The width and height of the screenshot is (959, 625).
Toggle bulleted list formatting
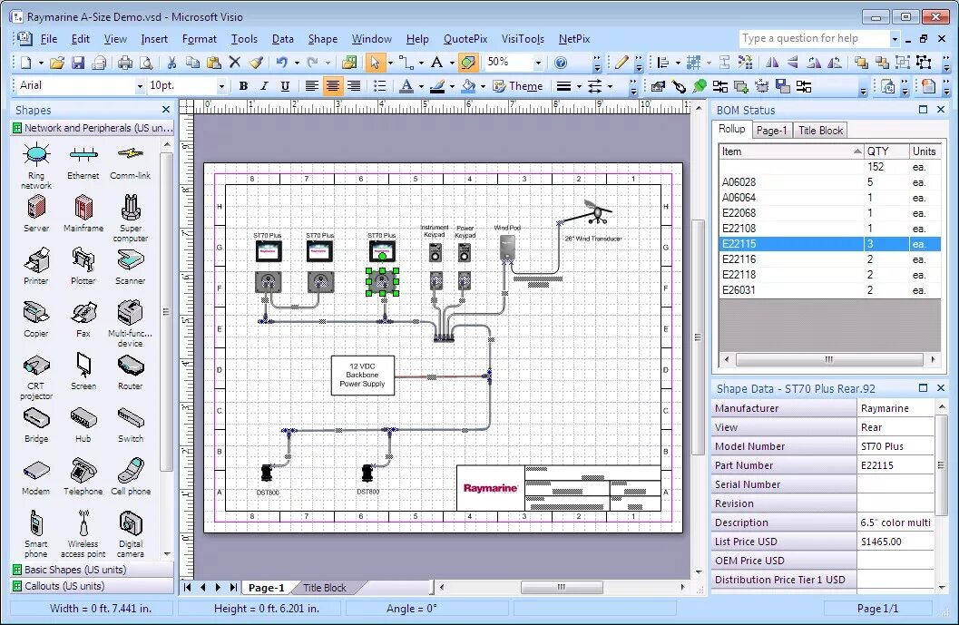379,86
